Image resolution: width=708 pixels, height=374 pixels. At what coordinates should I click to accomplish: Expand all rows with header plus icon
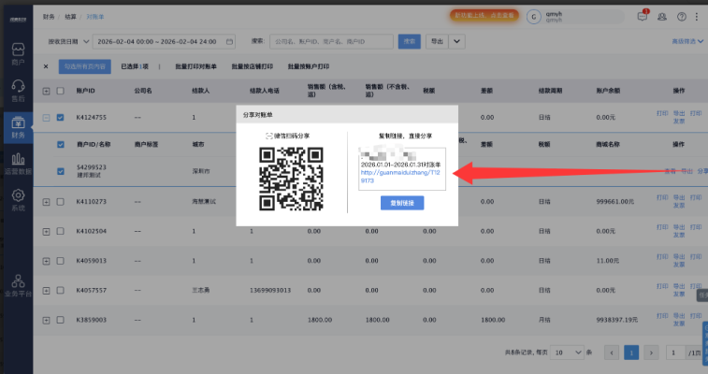46,91
